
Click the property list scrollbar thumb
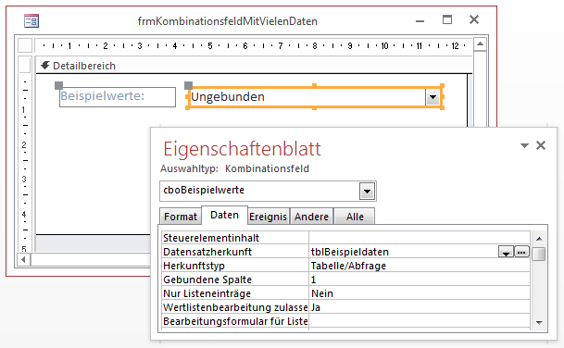[x=538, y=254]
